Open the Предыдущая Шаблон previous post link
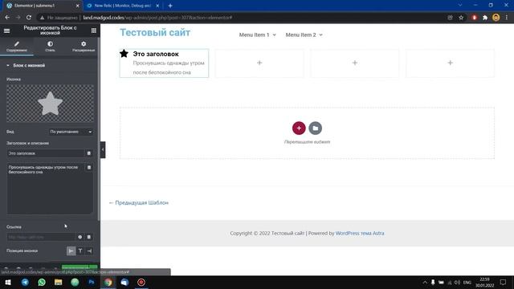This screenshot has width=514, height=289. 139,203
